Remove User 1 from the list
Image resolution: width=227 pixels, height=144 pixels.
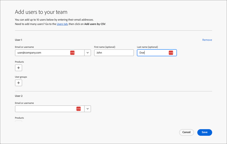tap(207, 40)
